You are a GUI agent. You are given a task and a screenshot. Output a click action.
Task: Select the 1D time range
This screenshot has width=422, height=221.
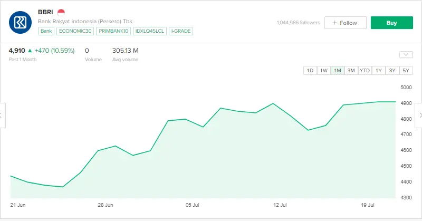coord(310,71)
